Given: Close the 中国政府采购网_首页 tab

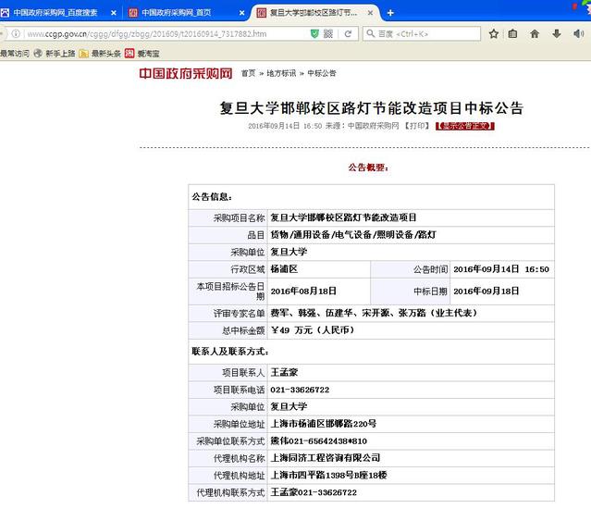Looking at the screenshot, I should 241,13.
